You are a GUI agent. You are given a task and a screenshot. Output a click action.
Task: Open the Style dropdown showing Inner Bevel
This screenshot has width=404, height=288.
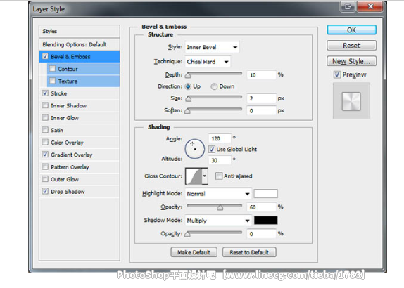coord(212,47)
